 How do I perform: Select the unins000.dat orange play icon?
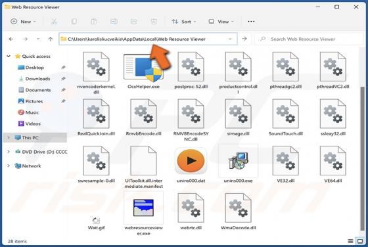pos(191,161)
